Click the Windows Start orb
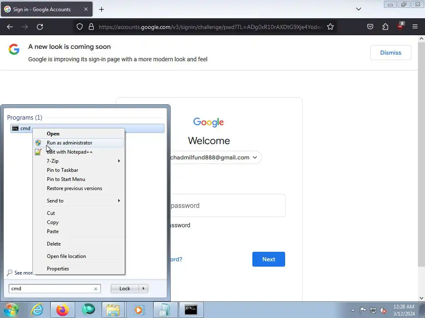This screenshot has width=425, height=318. [11, 310]
